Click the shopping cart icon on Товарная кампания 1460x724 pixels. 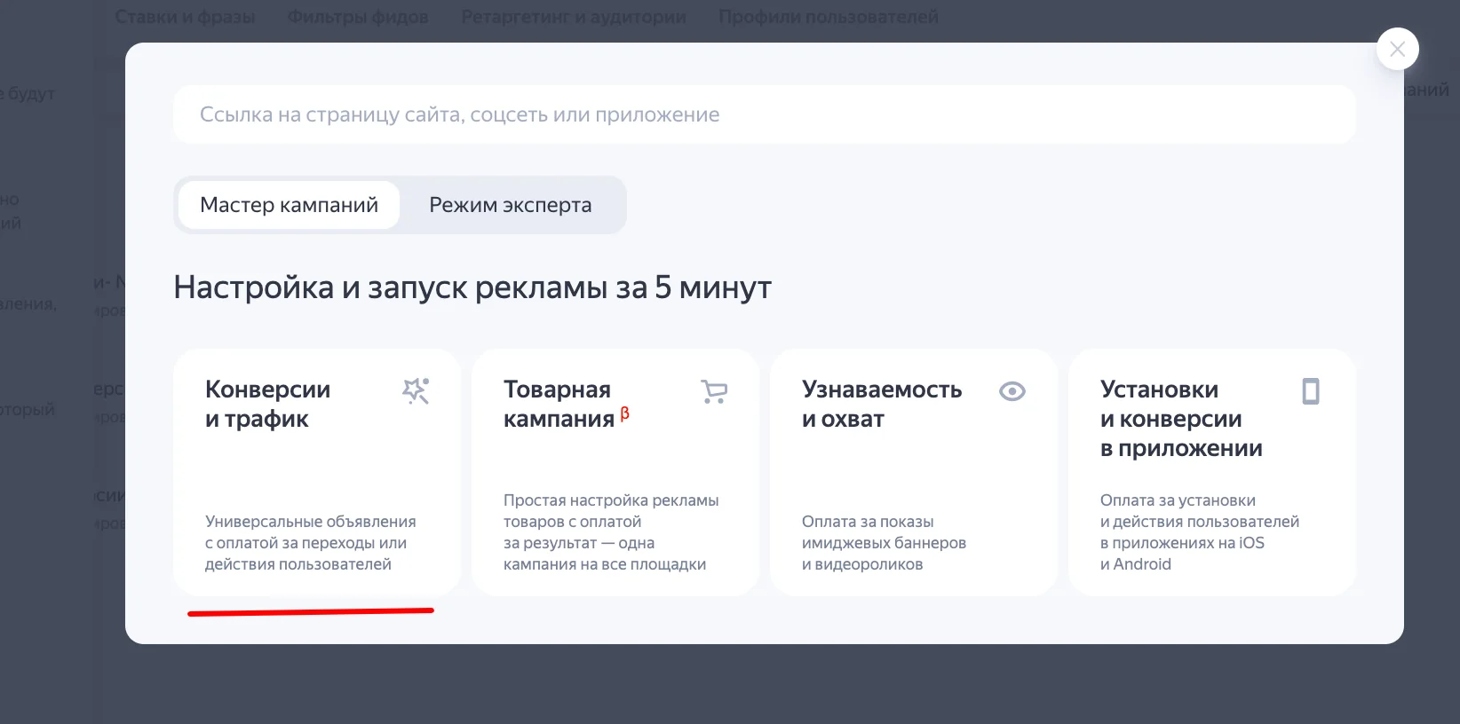714,391
